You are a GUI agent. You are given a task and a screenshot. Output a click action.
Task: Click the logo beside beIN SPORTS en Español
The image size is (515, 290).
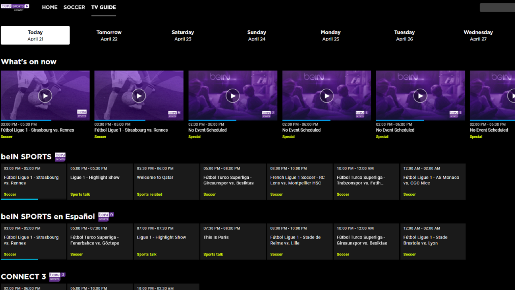[x=104, y=216]
